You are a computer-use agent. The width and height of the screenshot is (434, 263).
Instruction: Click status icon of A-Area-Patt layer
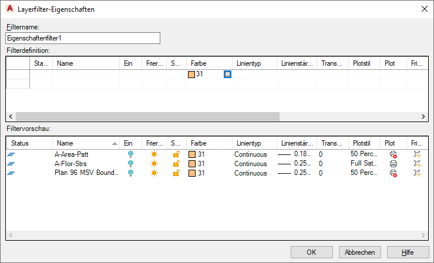click(11, 154)
